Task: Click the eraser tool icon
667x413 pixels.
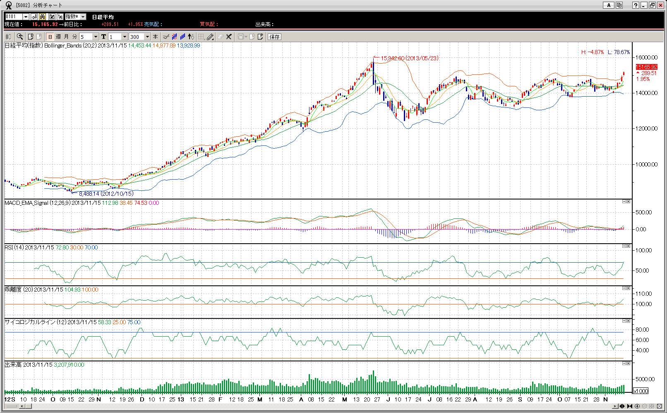Action: pyautogui.click(x=220, y=37)
